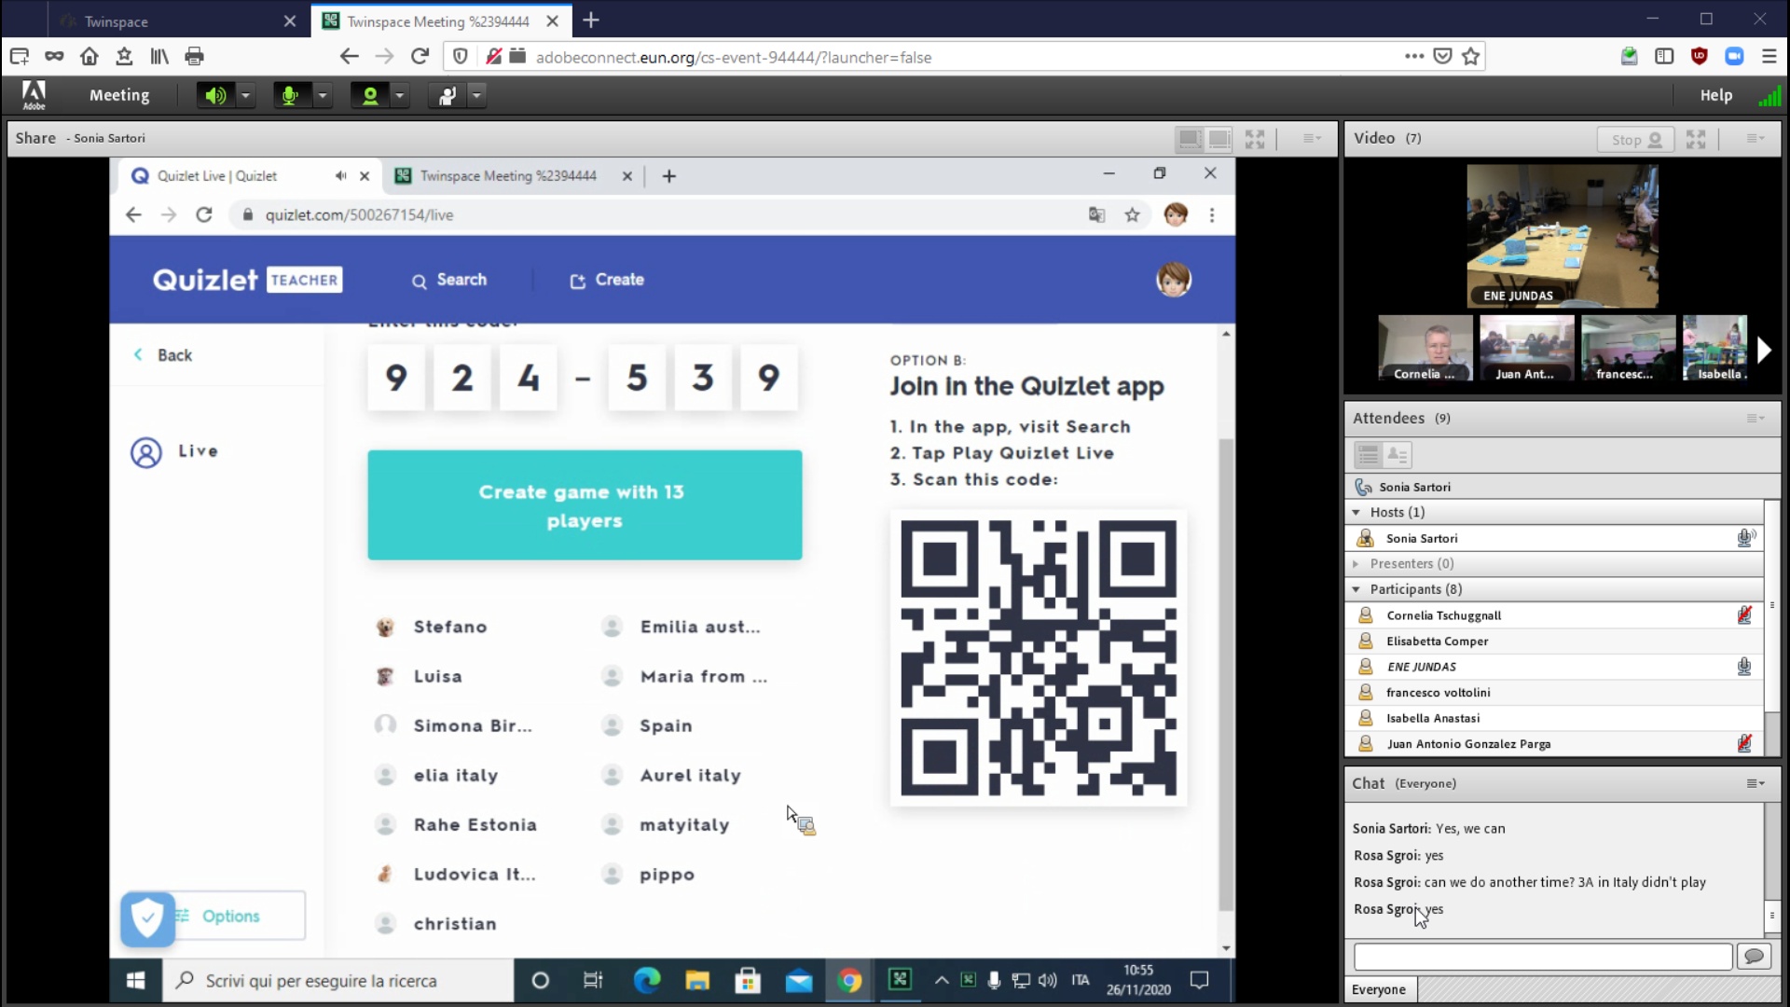Image resolution: width=1790 pixels, height=1007 pixels.
Task: Toggle the speaker audio button in Adobe Connect
Action: 215,95
